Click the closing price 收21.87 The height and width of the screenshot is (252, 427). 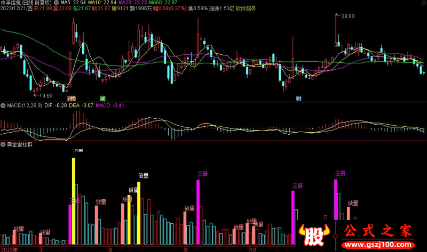[101, 9]
